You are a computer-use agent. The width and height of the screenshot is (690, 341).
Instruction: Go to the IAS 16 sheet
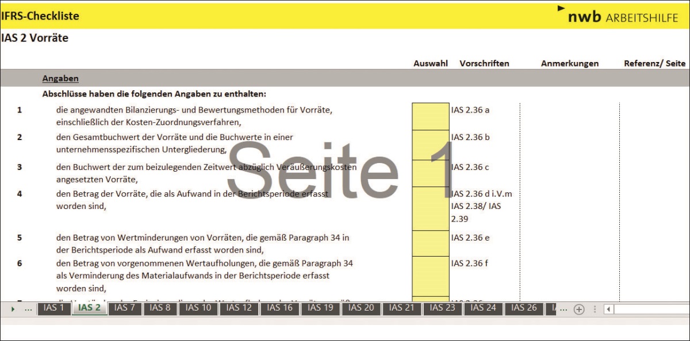click(280, 308)
